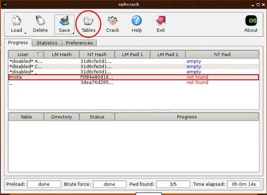Click the Load toolbar icon
Image resolution: width=267 pixels, height=195 pixels.
click(x=16, y=21)
